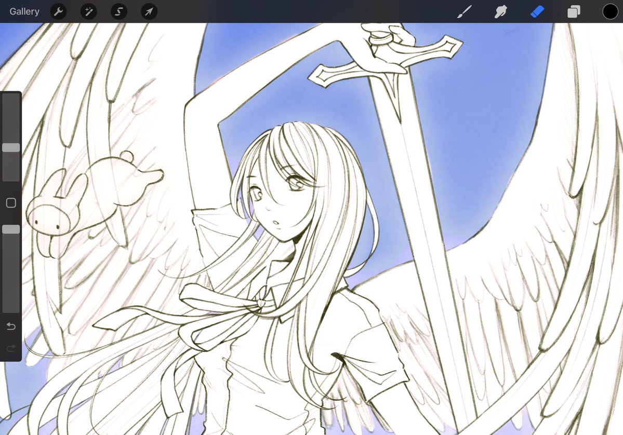The height and width of the screenshot is (435, 623).
Task: Select the Eraser tool
Action: pos(537,11)
